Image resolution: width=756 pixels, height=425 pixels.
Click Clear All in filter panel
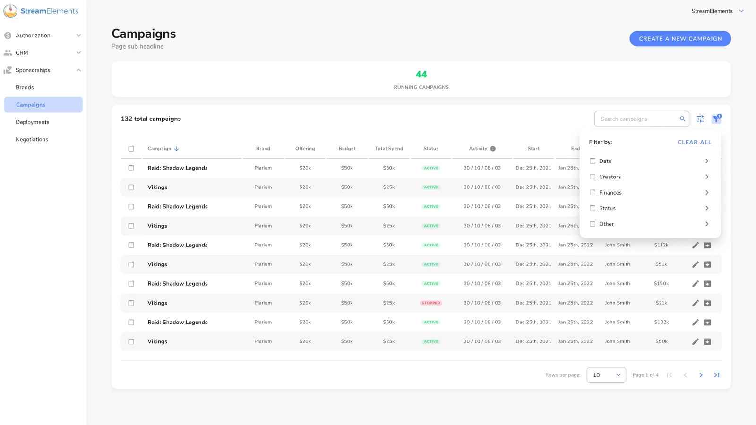pyautogui.click(x=694, y=142)
